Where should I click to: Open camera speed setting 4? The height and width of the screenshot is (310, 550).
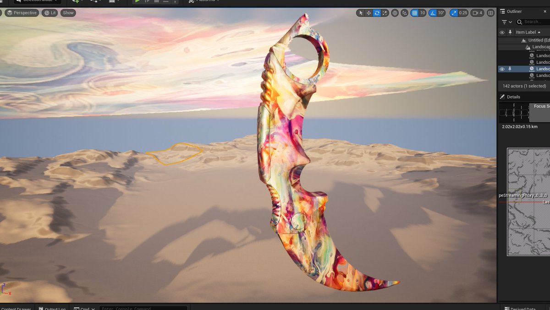click(x=477, y=13)
